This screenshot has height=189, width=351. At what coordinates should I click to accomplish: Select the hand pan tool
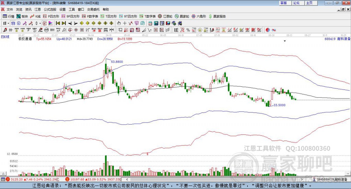point(119,23)
